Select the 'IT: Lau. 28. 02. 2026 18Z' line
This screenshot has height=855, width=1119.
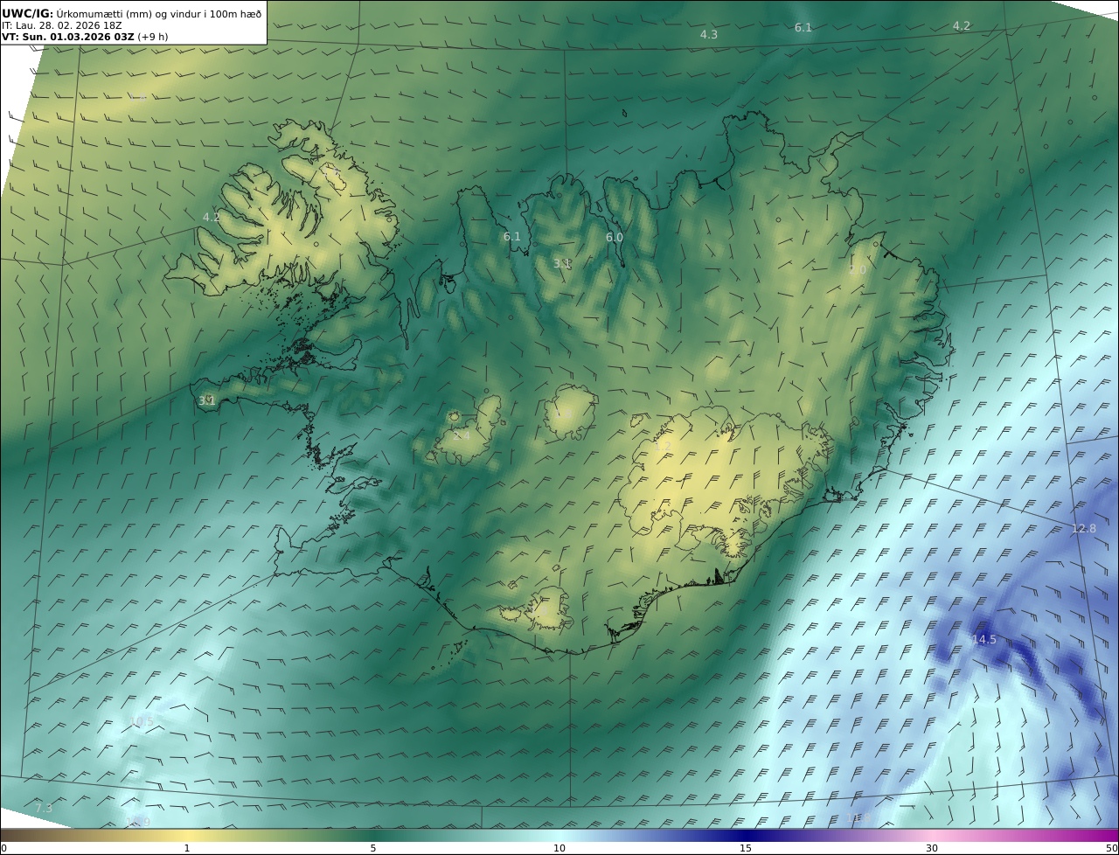pos(61,25)
